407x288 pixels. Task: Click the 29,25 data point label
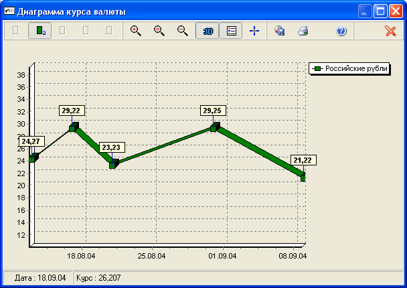[214, 111]
